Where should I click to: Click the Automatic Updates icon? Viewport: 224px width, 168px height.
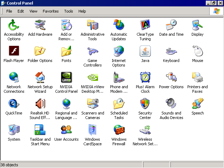(119, 25)
